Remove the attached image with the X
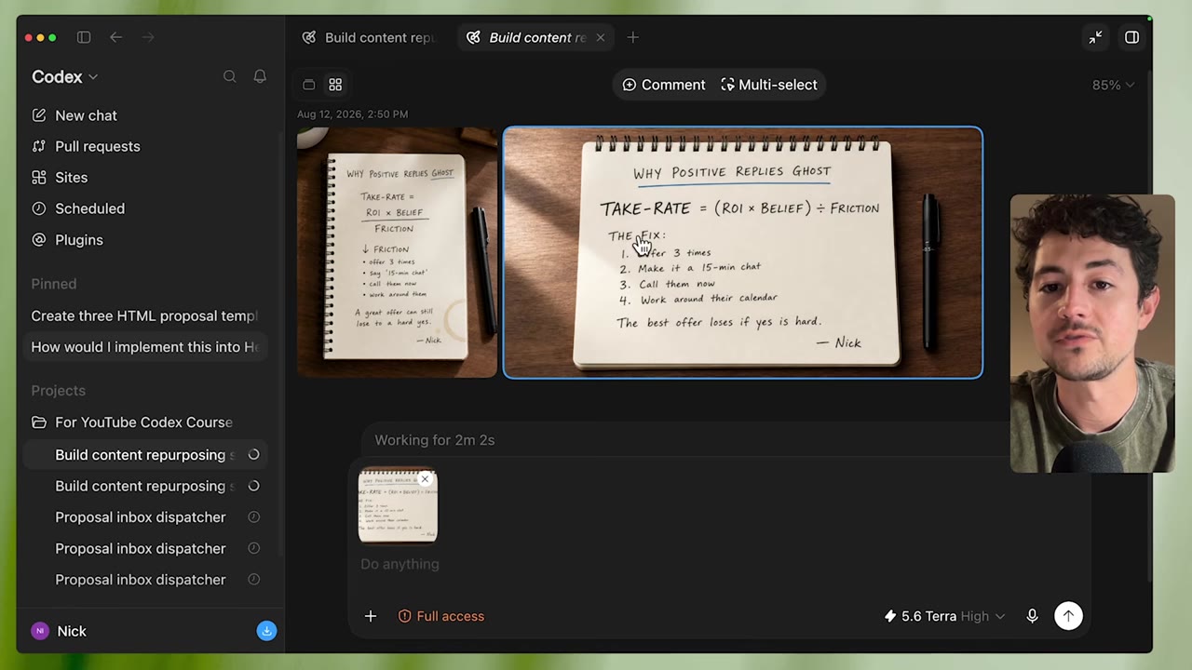This screenshot has width=1192, height=670. (425, 479)
